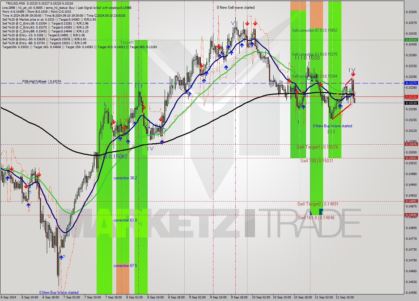Click the 0.15365 price axis value
Image resolution: width=419 pixels, height=301 pixels.
coord(411,55)
